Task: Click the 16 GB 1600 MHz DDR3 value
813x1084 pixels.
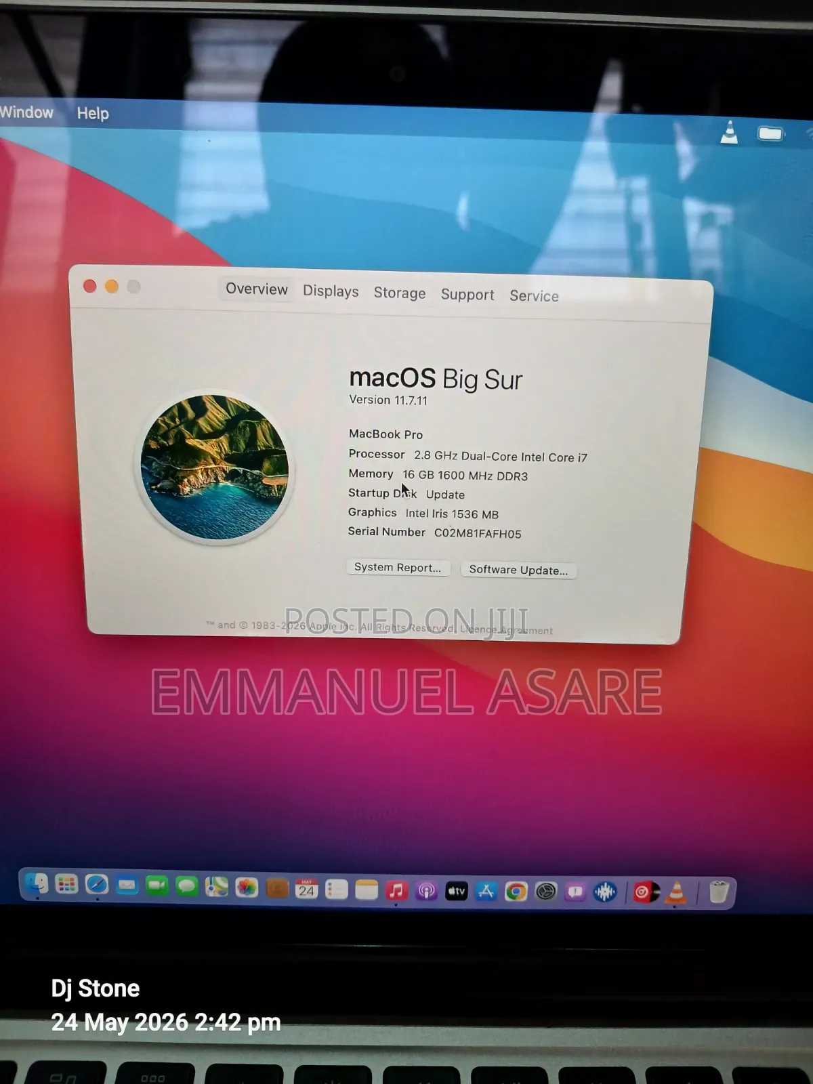Action: point(465,476)
